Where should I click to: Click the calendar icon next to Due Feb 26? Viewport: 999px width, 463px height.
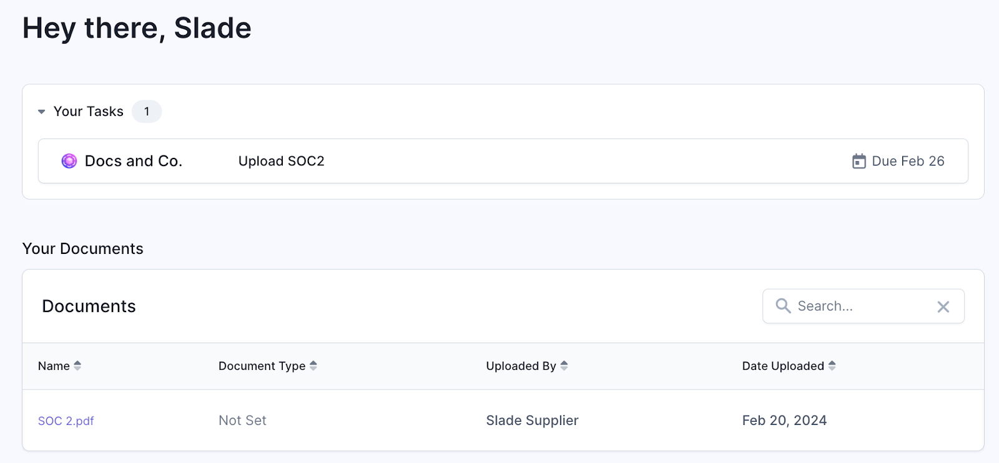click(x=859, y=161)
